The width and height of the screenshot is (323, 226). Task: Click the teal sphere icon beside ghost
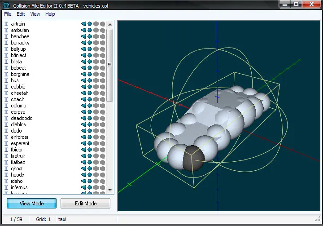[x=89, y=168]
